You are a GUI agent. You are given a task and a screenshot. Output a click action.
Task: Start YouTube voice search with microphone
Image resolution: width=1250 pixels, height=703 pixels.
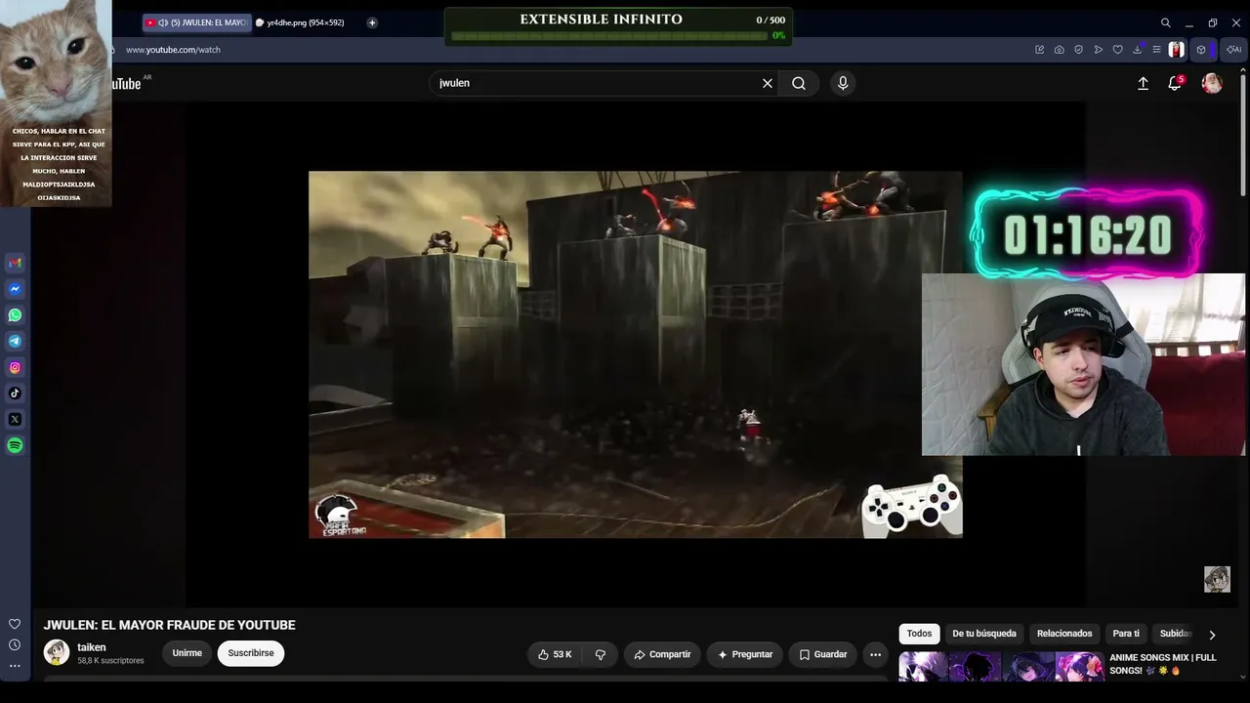843,83
